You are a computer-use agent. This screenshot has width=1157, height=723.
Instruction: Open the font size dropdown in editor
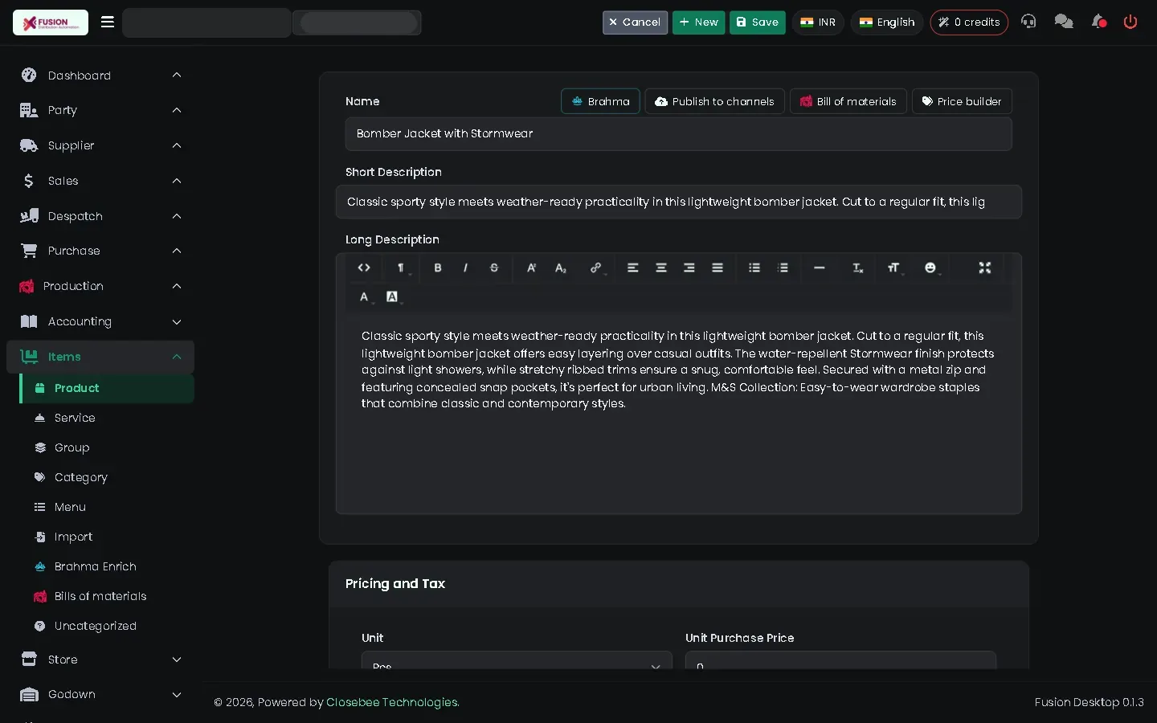pyautogui.click(x=893, y=268)
